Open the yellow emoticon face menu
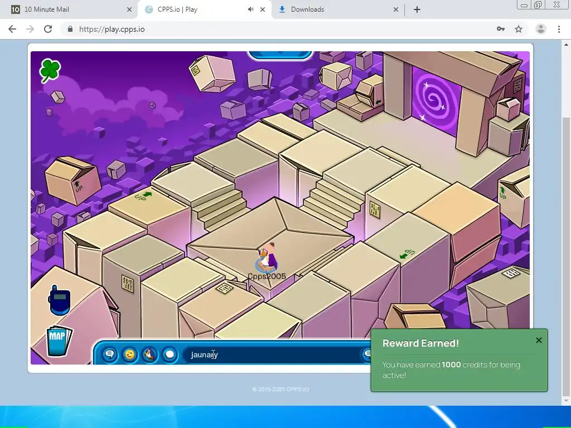This screenshot has height=428, width=571. 129,354
